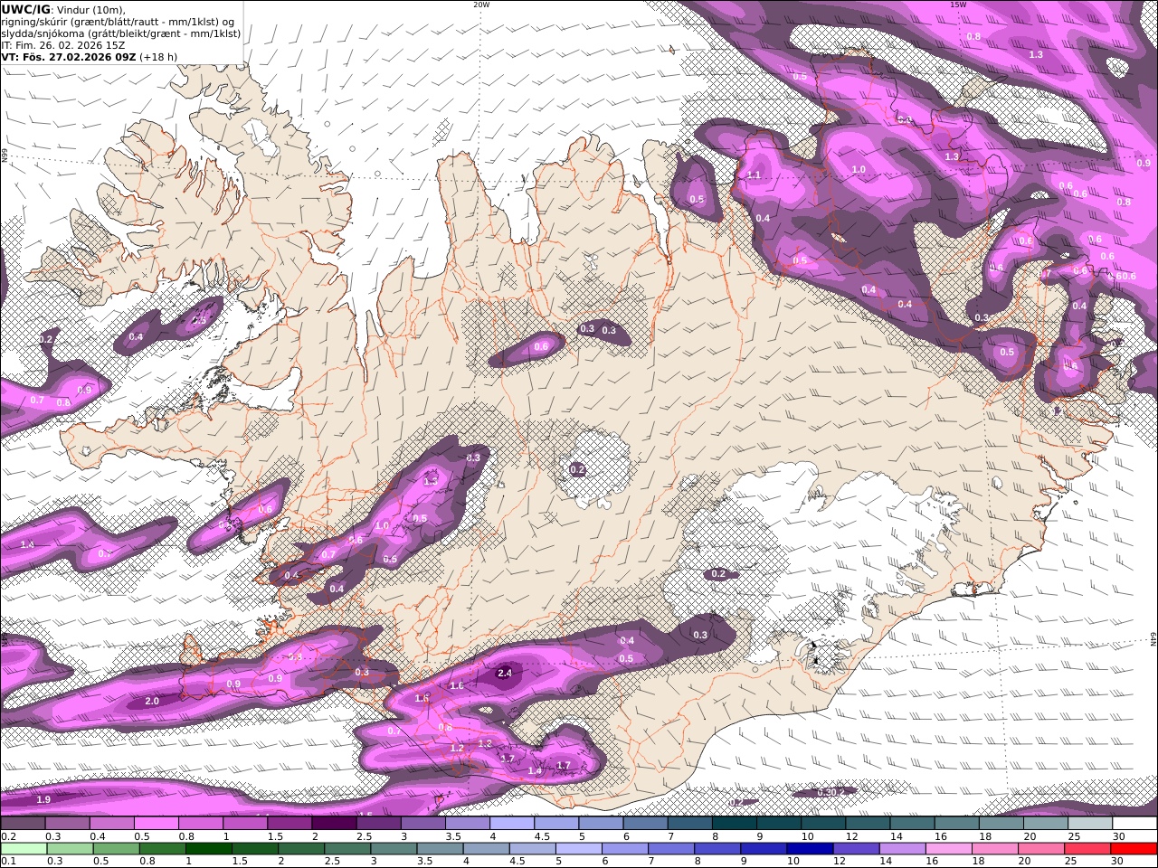Pick the crimson rain swatch labeled 25
Viewport: 1158px width, 868px height.
1088,849
